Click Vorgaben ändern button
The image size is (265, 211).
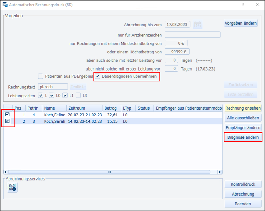(241, 23)
